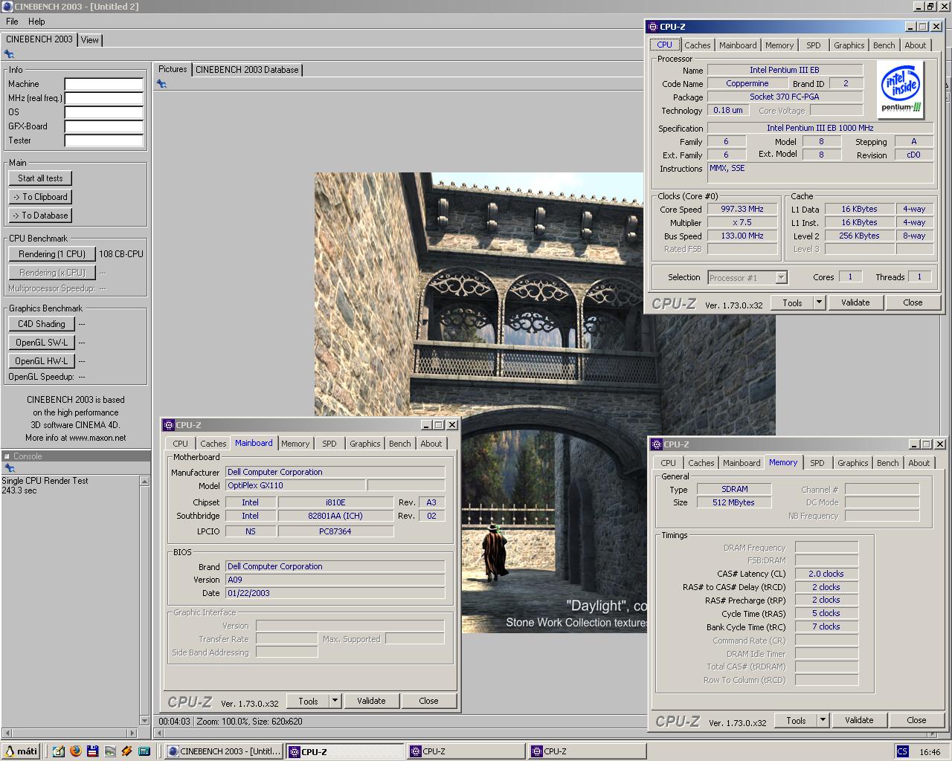Select the Pictures tab
This screenshot has width=952, height=761.
click(173, 69)
